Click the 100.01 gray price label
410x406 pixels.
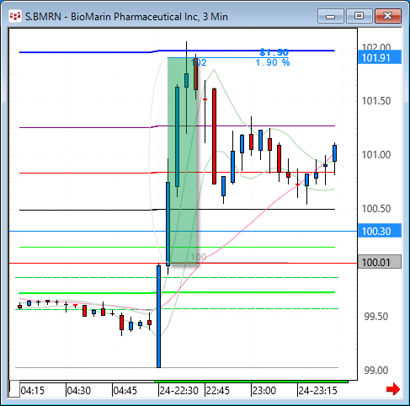point(380,263)
